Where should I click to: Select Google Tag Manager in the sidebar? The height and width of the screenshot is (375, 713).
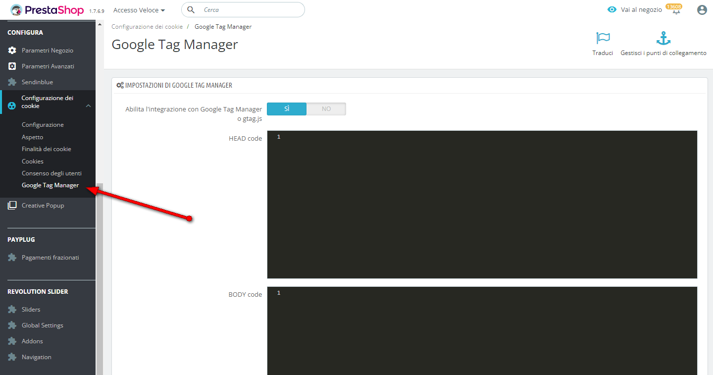click(50, 185)
